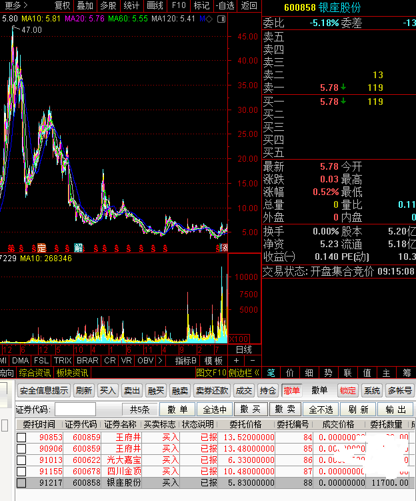Image resolution: width=416 pixels, height=501 pixels.
Task: Open the 模板 template selector
Action: [213, 361]
